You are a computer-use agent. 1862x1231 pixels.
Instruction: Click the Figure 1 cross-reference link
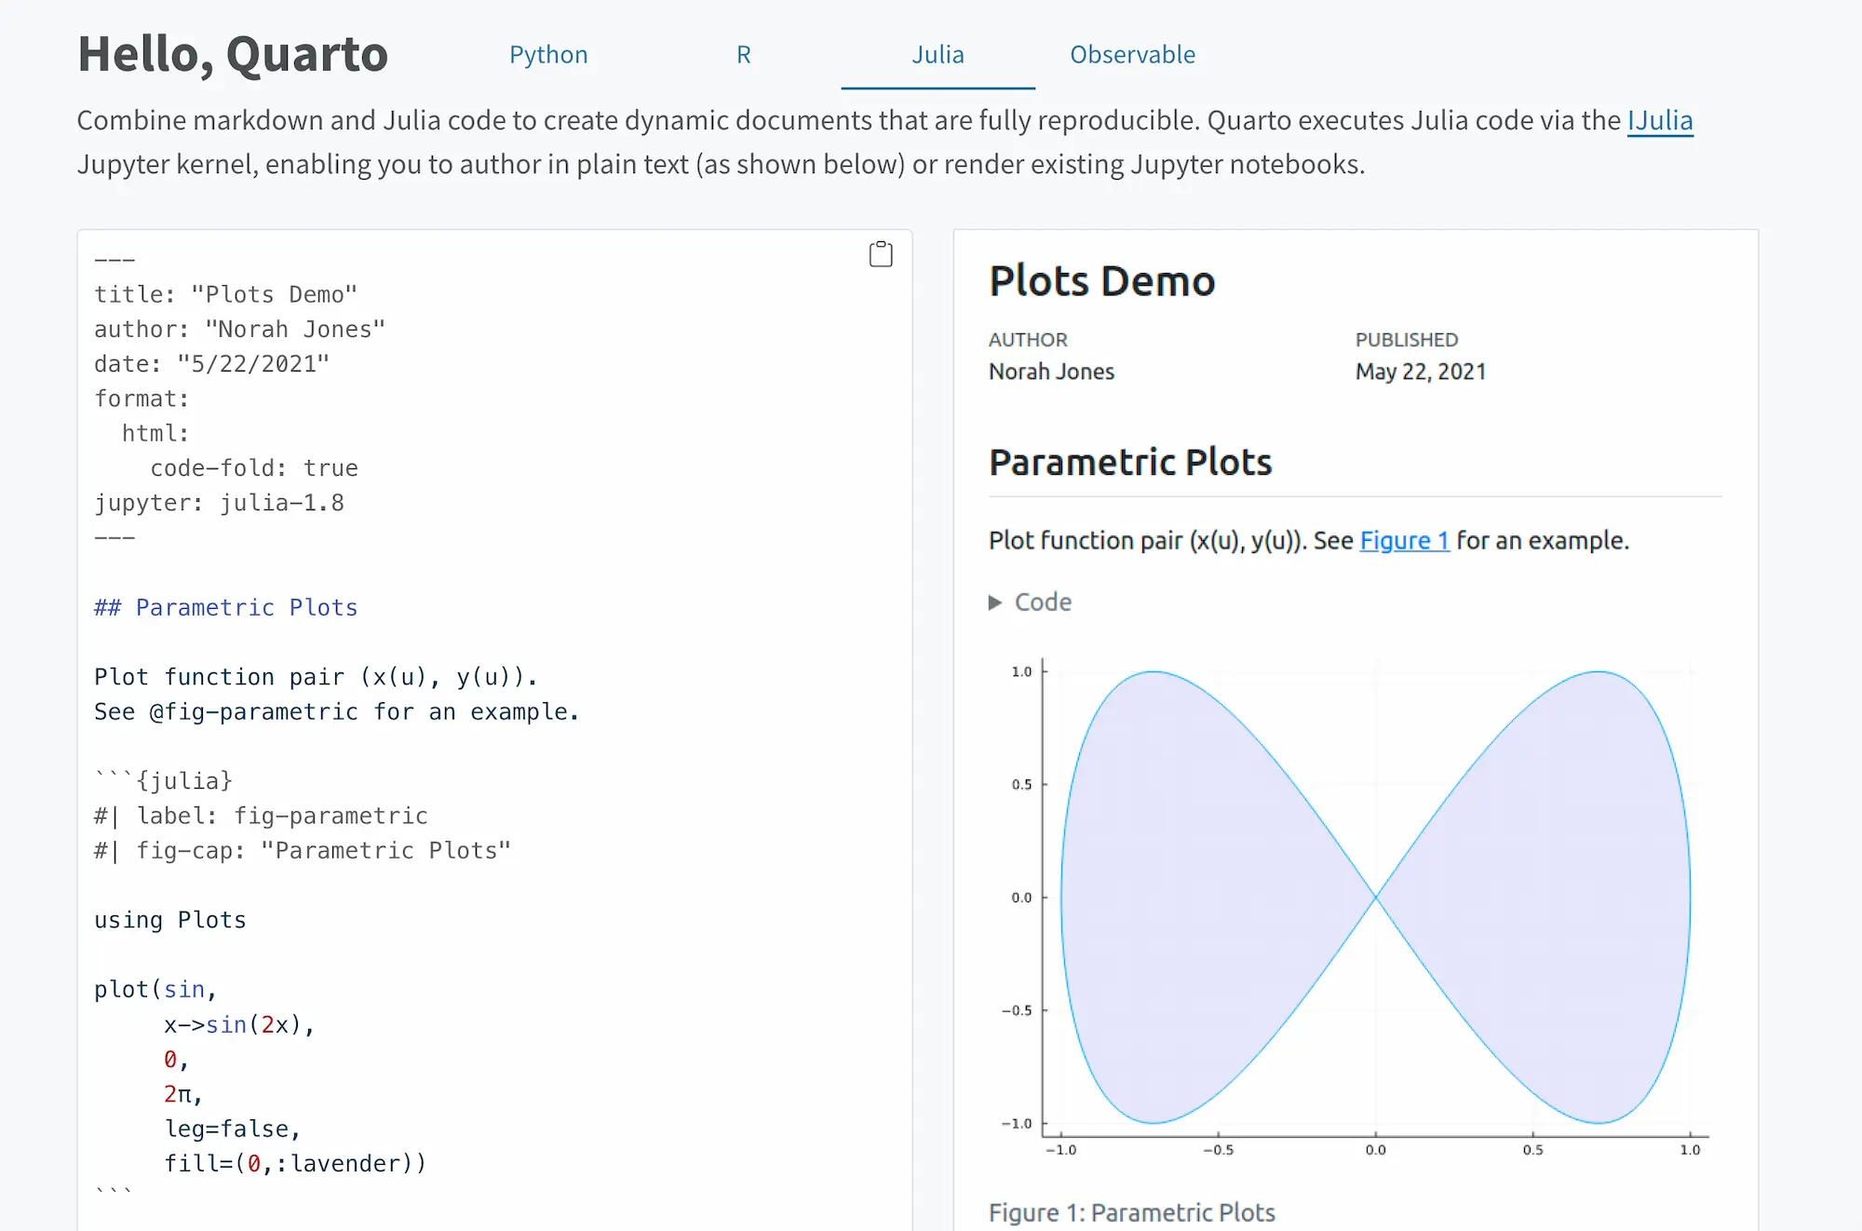1404,540
